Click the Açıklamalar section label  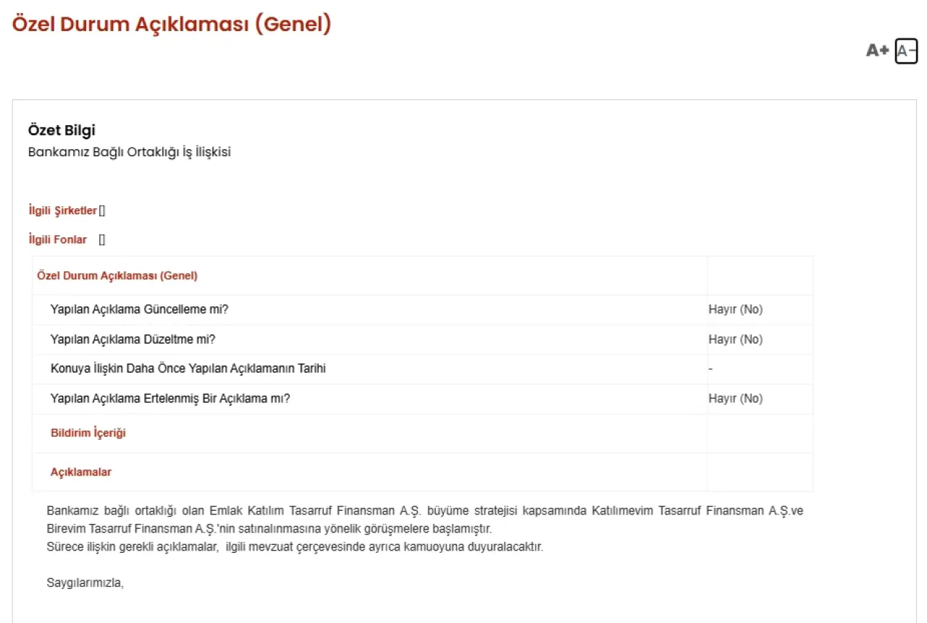click(x=80, y=472)
